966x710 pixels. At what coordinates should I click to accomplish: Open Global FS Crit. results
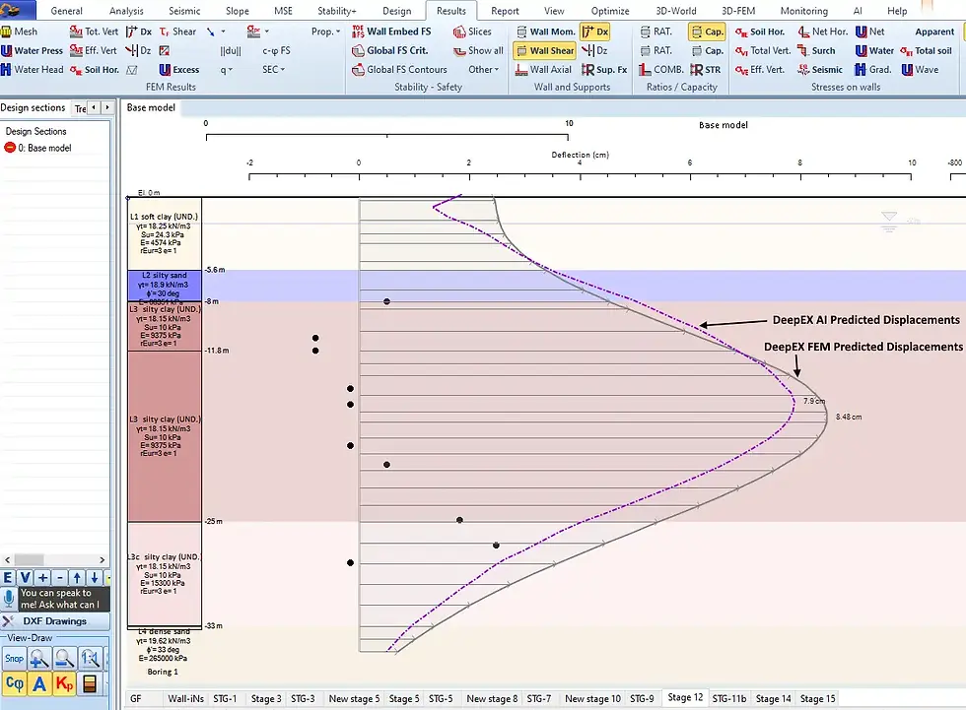click(390, 50)
